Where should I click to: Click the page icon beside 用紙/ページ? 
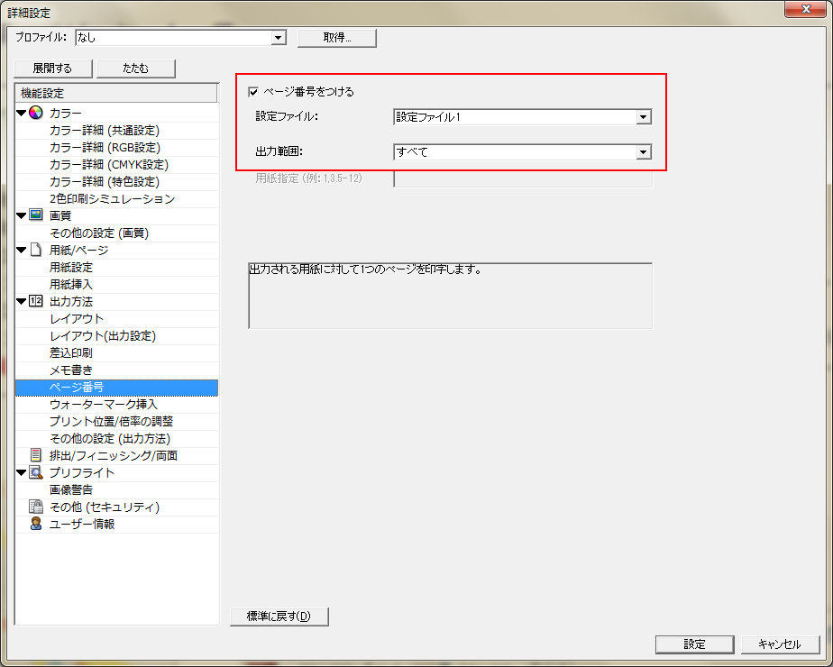(36, 250)
